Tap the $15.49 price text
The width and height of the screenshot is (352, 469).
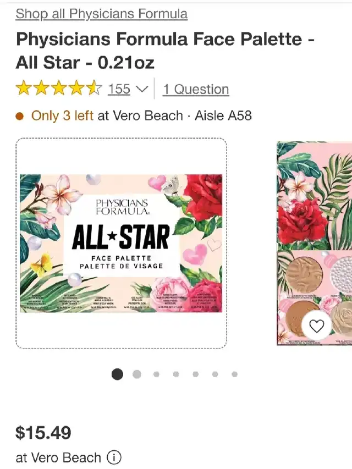[43, 433]
